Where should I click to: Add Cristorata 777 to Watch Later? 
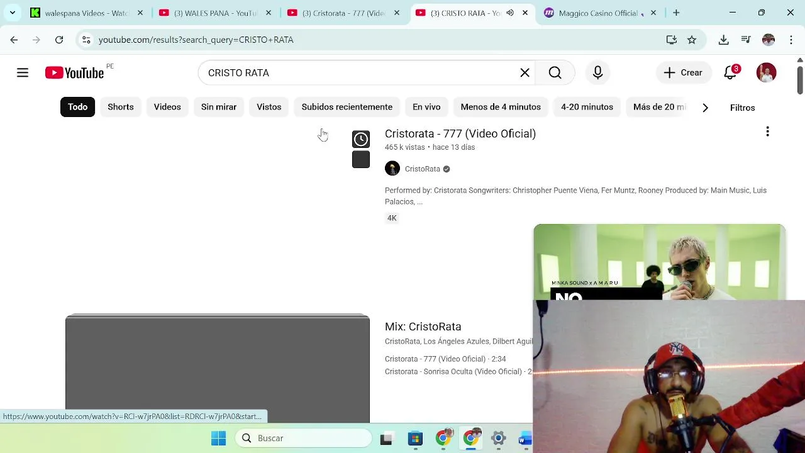[361, 139]
